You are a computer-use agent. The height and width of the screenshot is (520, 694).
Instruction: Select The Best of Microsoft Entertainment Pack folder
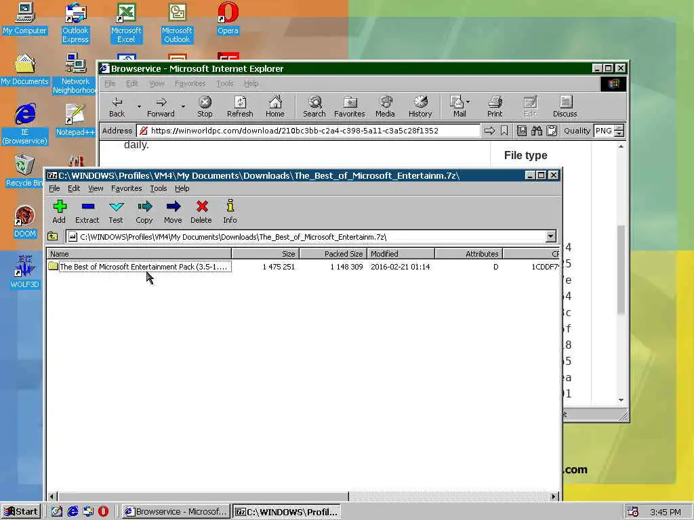pyautogui.click(x=140, y=267)
